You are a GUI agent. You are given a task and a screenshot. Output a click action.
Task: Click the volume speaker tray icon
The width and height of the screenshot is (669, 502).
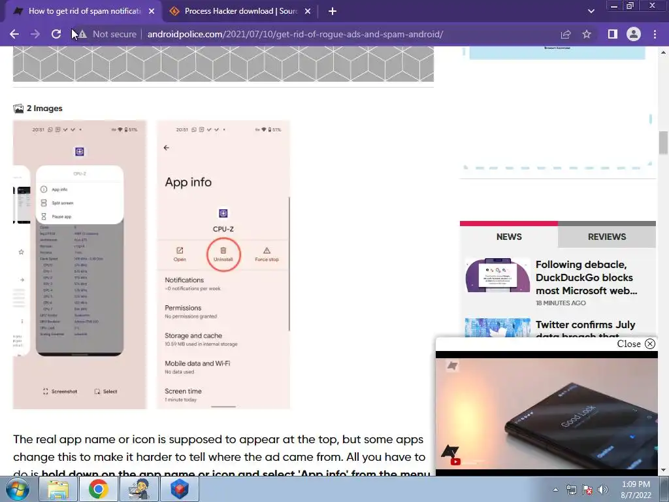point(603,490)
